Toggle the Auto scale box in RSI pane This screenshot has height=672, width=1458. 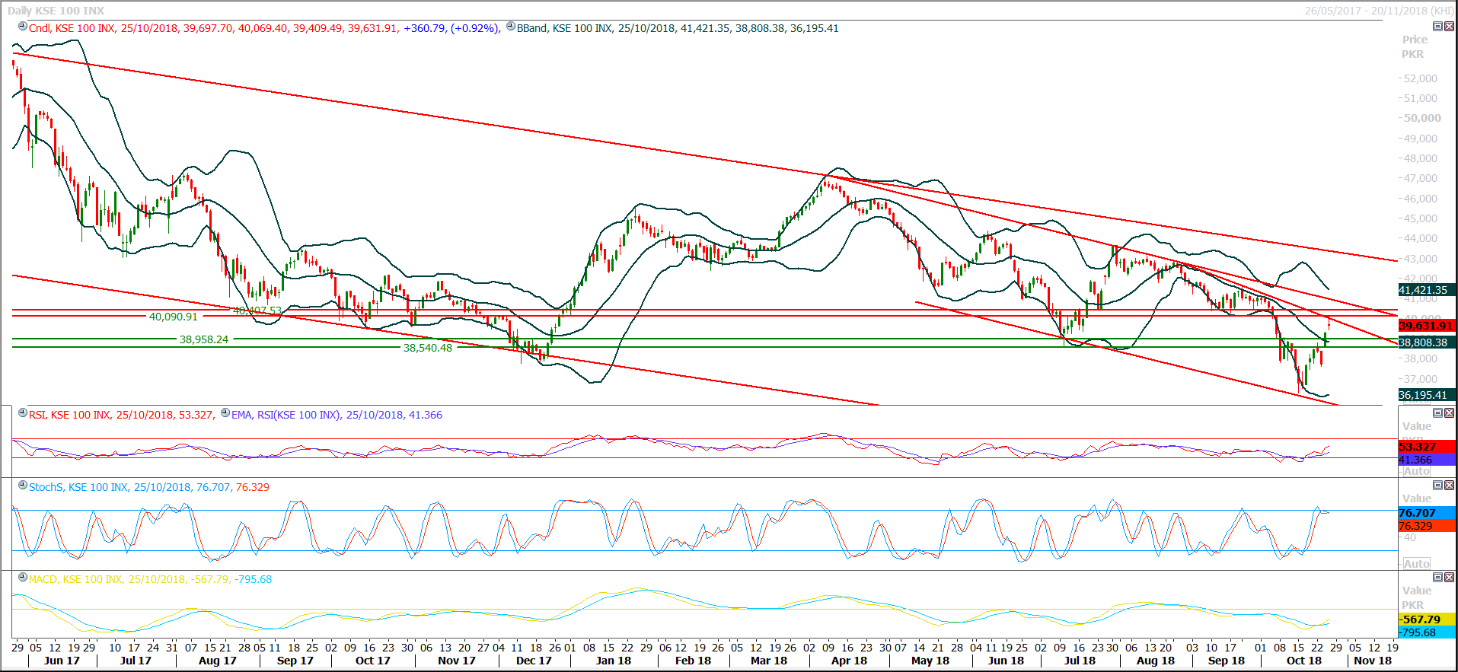pyautogui.click(x=1416, y=471)
